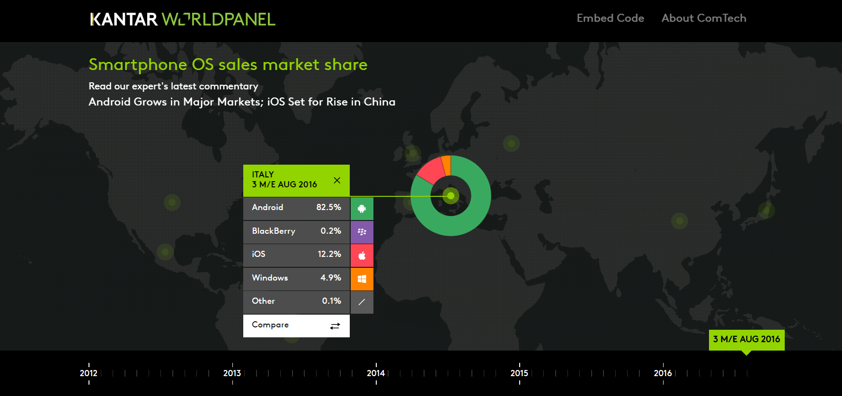The width and height of the screenshot is (842, 396).
Task: Open About ComTech
Action: click(703, 18)
